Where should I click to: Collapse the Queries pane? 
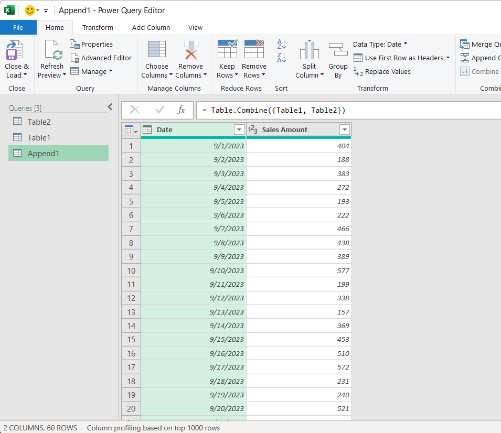110,107
